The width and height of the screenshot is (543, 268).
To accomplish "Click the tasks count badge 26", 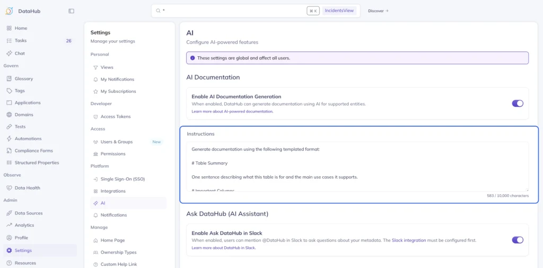I will 68,40.
